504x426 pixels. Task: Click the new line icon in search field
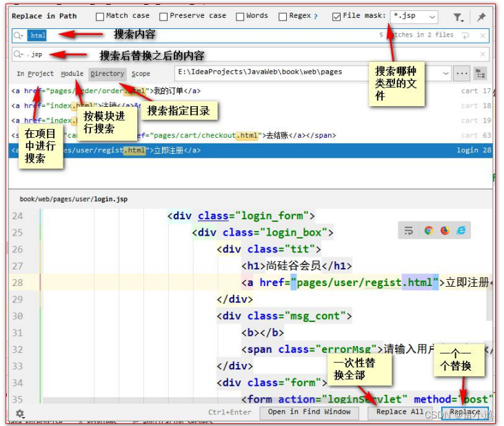coord(465,36)
